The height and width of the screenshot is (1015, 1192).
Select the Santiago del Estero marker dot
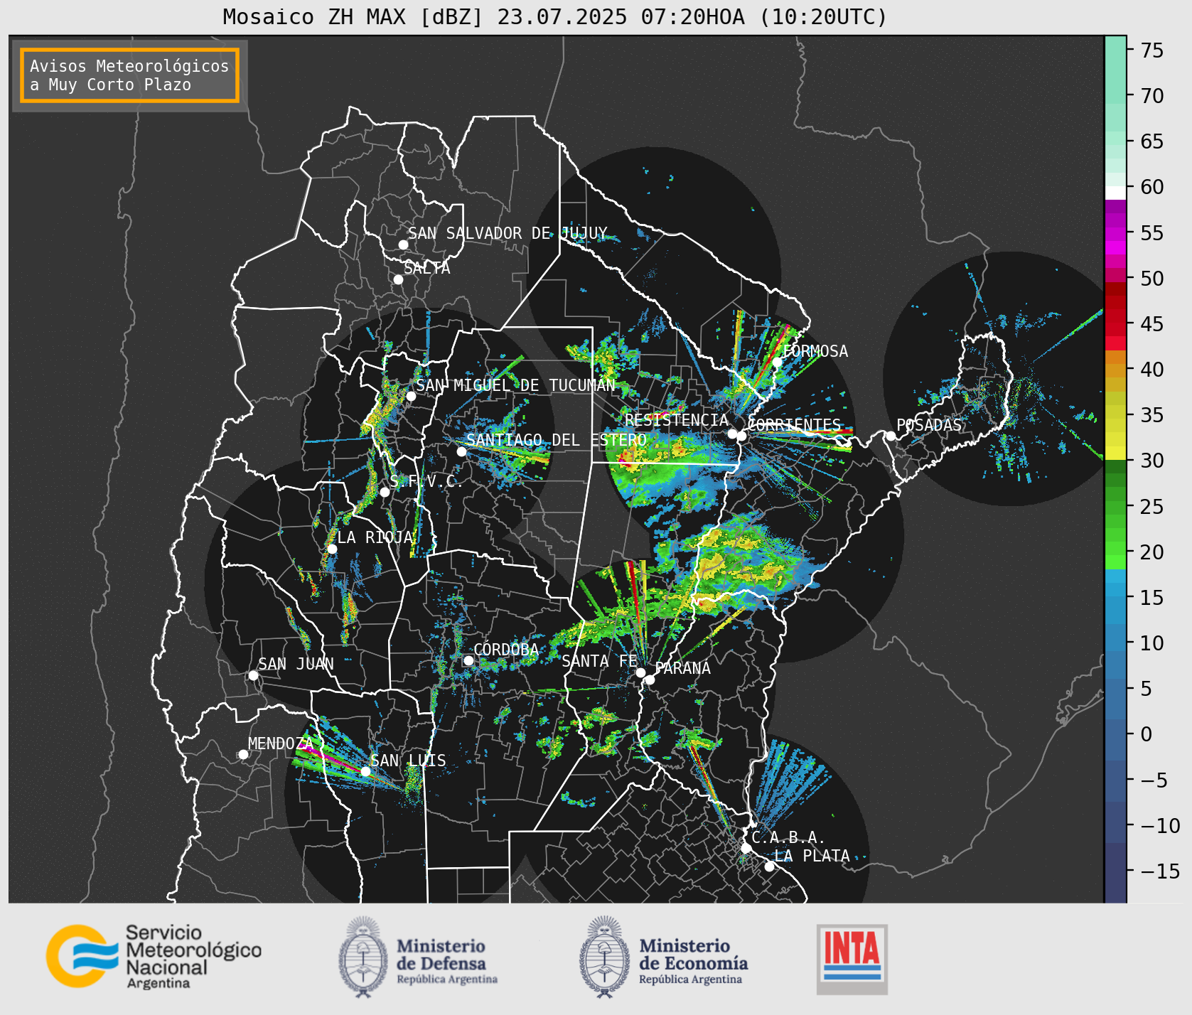click(461, 451)
